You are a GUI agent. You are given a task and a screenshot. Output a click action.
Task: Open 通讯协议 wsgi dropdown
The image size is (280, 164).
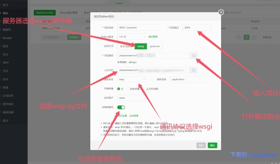(x=132, y=79)
